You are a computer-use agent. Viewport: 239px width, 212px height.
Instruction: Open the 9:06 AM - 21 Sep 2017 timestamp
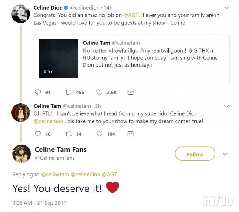pyautogui.click(x=39, y=203)
